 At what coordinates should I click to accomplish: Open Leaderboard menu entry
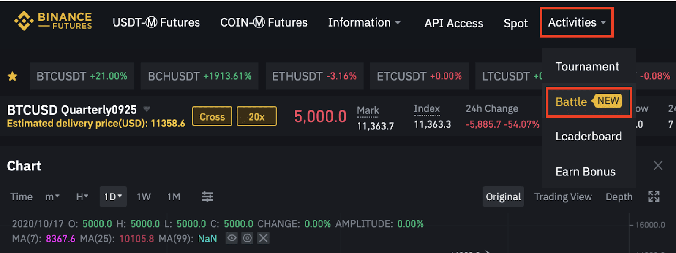point(589,136)
